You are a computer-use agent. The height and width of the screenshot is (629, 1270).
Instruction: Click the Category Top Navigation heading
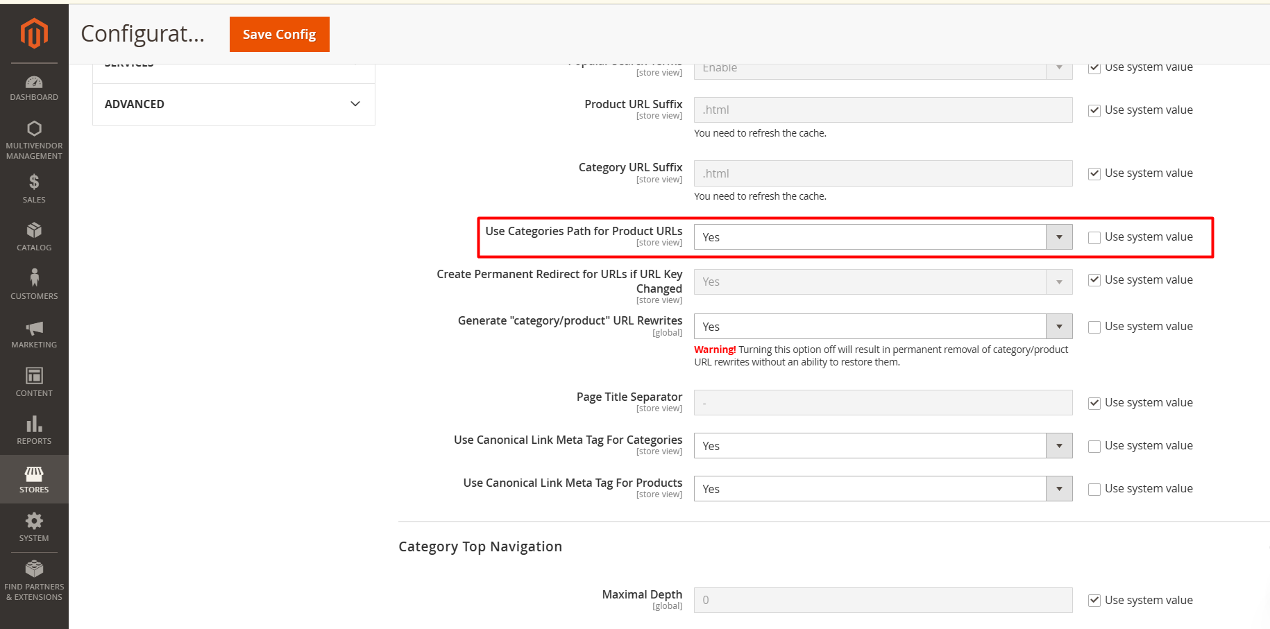(x=480, y=546)
